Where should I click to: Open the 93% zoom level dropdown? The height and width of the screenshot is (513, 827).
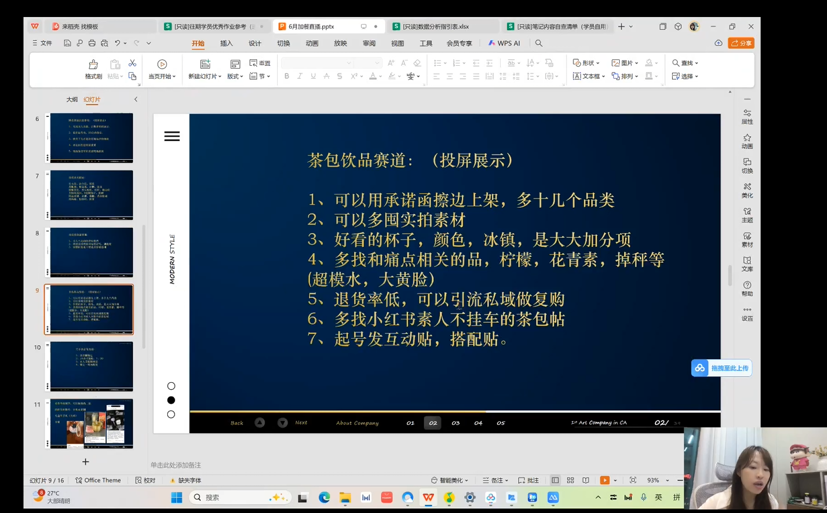point(667,480)
